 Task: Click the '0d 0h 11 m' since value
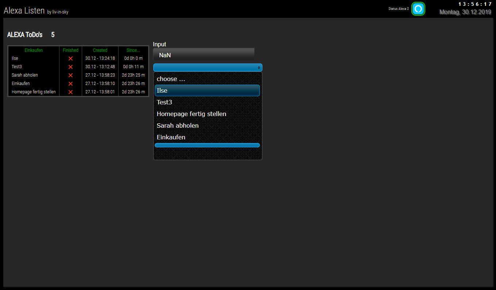coord(133,67)
